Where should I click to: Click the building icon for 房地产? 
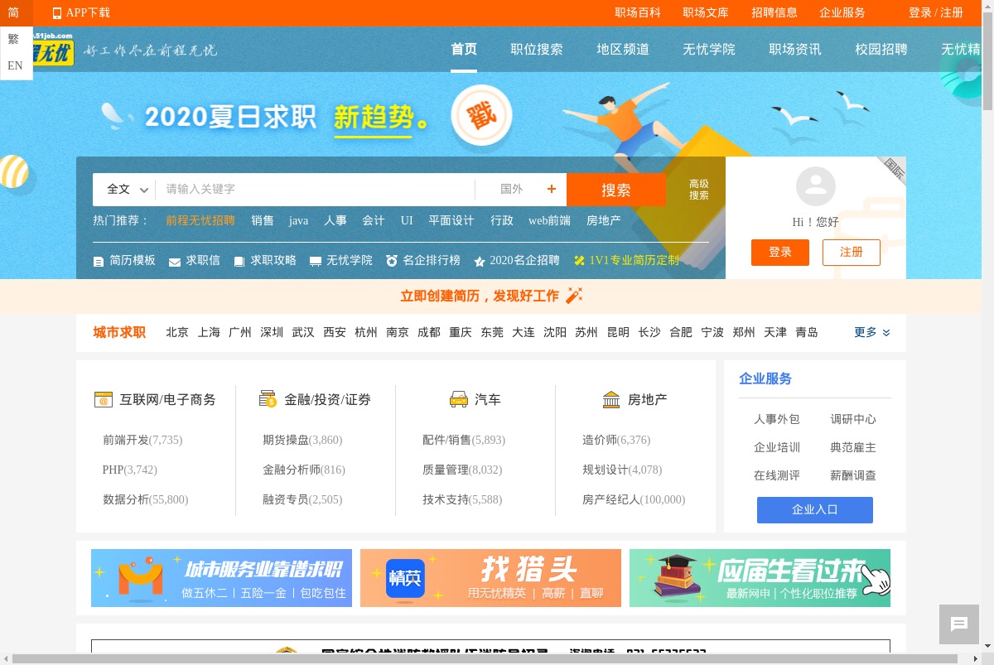point(611,400)
